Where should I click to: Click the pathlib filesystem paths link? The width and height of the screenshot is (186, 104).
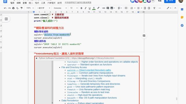click(x=89, y=70)
